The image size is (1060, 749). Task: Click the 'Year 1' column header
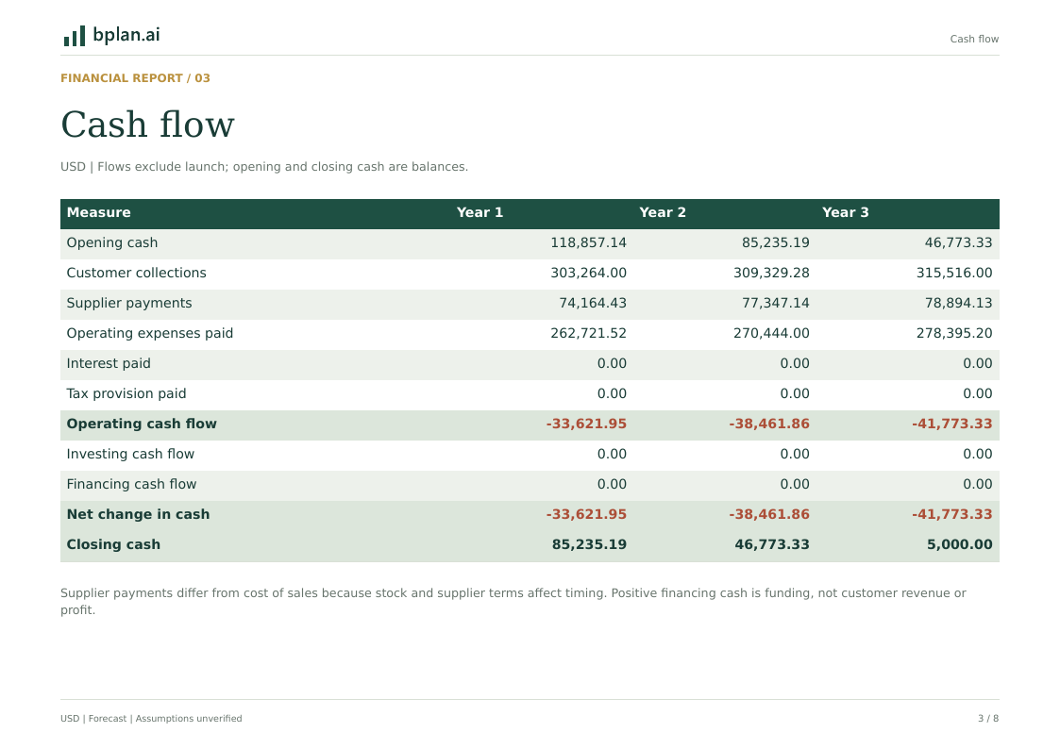click(480, 213)
